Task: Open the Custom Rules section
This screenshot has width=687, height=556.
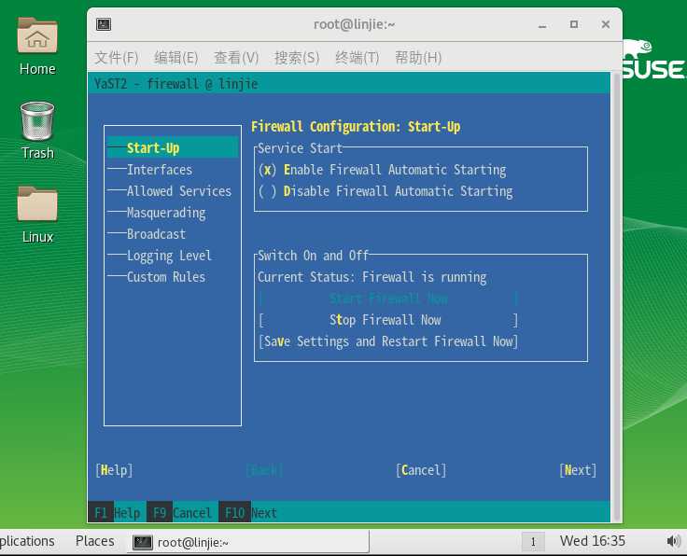Action: coord(166,277)
